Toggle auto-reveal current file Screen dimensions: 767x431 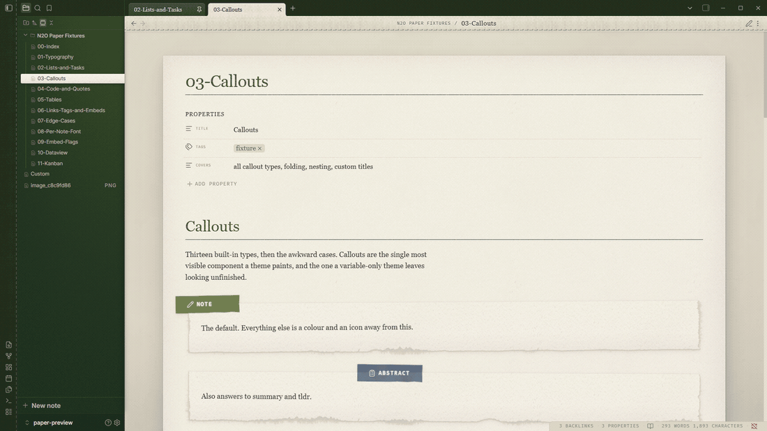click(43, 22)
